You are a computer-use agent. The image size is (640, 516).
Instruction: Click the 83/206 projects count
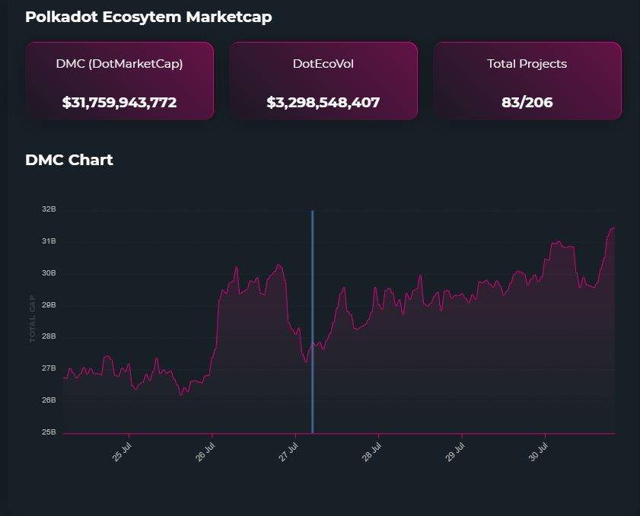click(527, 102)
